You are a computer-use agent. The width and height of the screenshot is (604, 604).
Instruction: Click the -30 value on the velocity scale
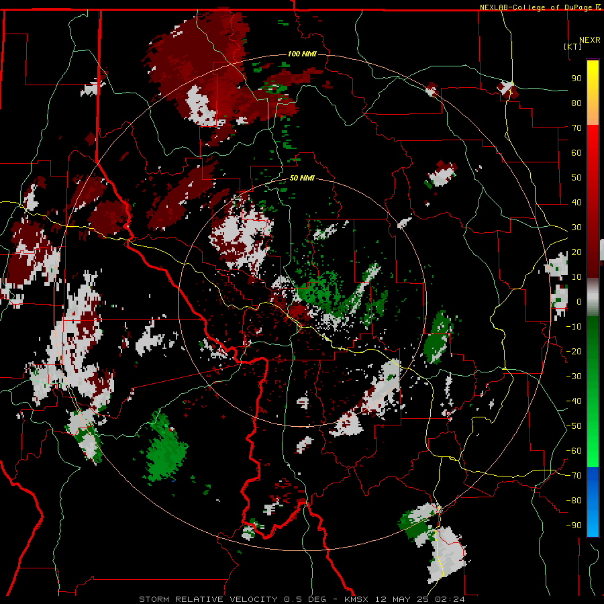574,376
